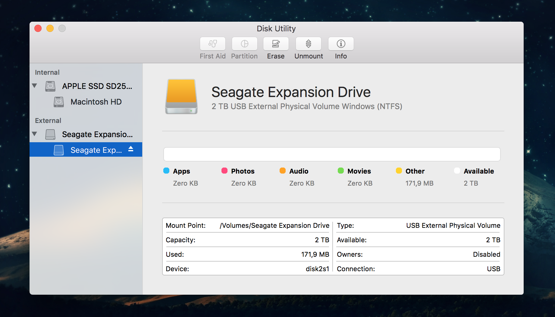Click the pink Photos color dot
Screen dimensions: 555x317
point(224,171)
